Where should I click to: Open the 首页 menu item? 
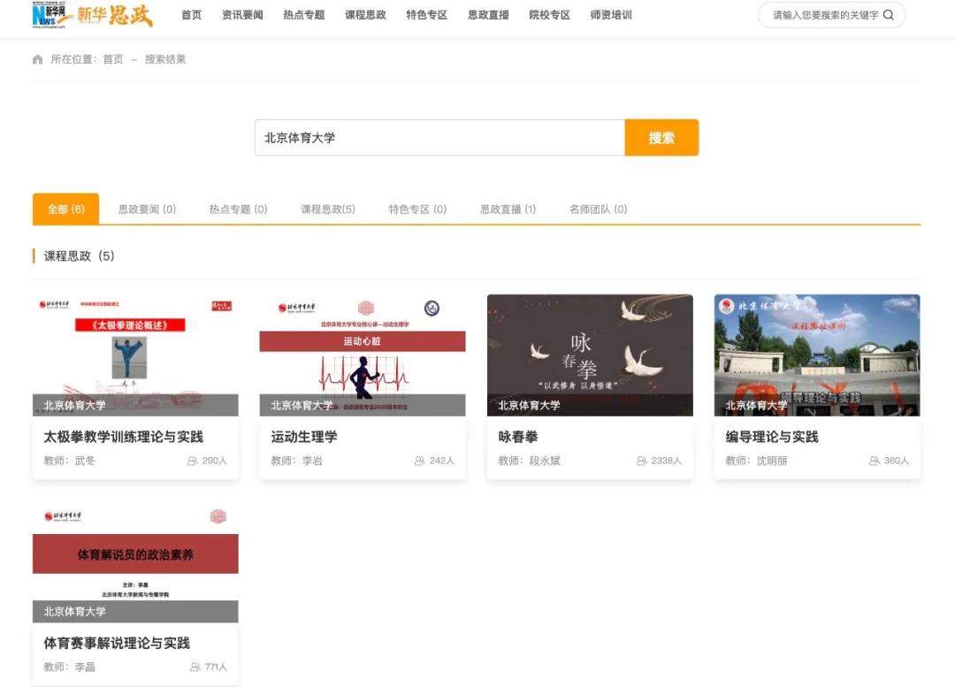coord(191,15)
